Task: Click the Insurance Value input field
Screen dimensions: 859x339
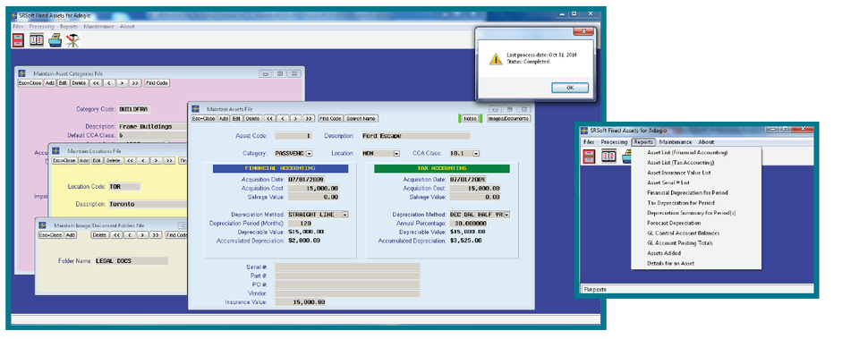Action: pos(347,301)
